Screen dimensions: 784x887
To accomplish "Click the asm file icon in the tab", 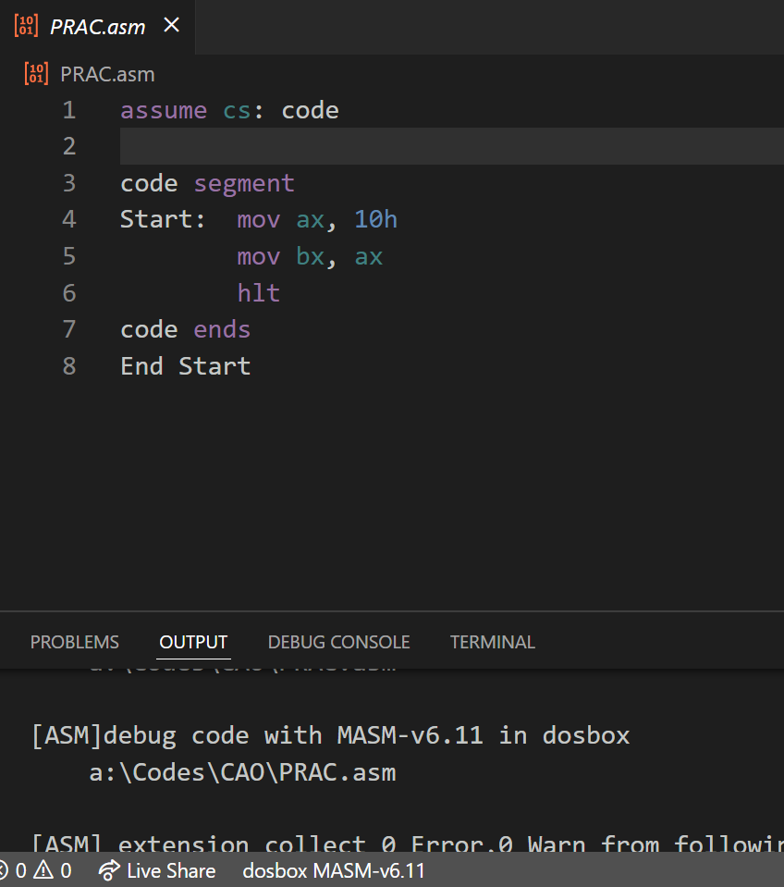I will 26,26.
